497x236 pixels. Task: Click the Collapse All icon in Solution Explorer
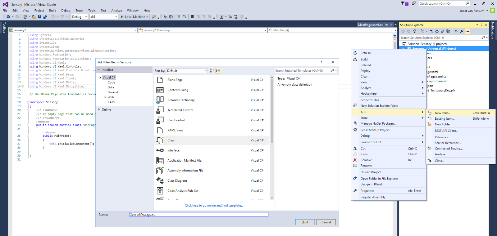pyautogui.click(x=443, y=31)
